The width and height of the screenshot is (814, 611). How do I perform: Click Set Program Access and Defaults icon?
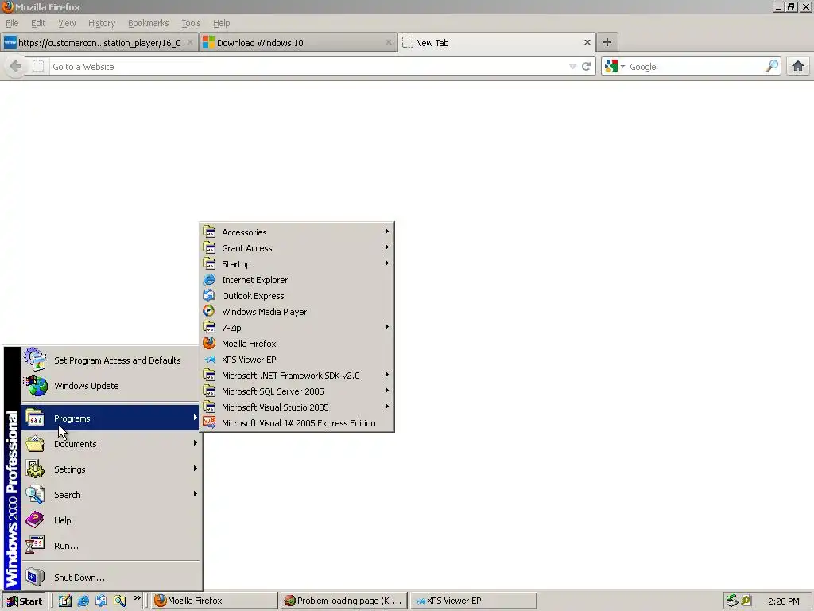[x=35, y=359]
